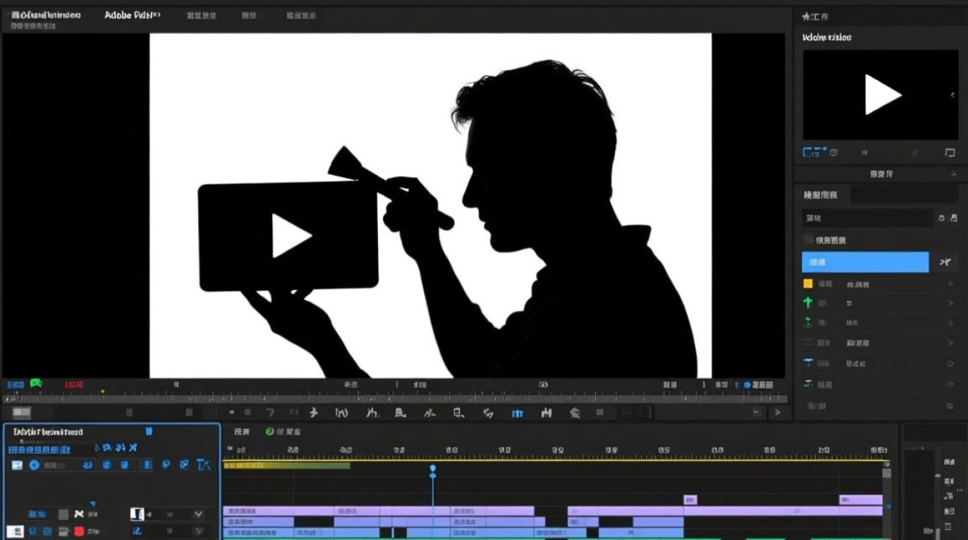
Task: Click the right arrow button at the toolbar's far end
Action: click(x=776, y=413)
